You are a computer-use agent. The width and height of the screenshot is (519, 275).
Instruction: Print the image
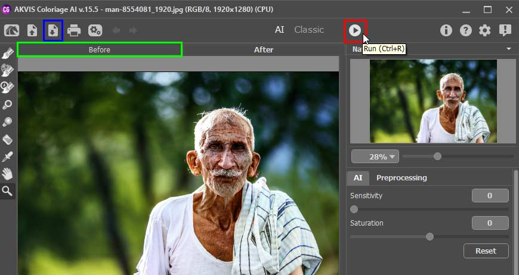(74, 30)
